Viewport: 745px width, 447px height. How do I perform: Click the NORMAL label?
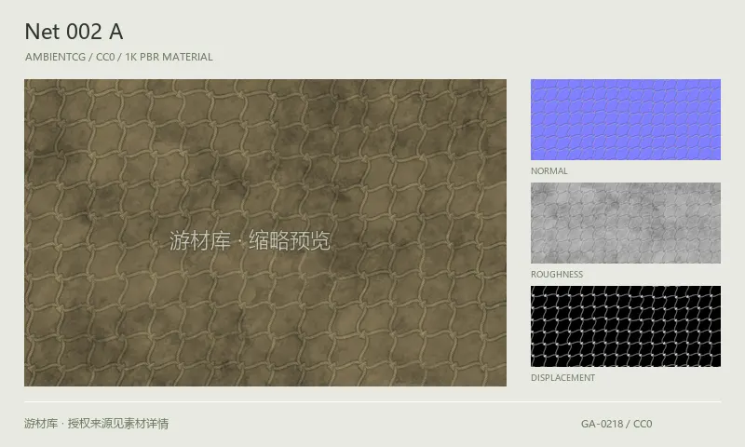point(549,171)
